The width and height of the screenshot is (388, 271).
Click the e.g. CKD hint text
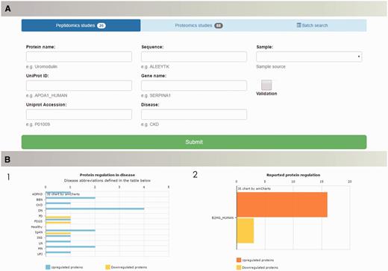point(150,124)
